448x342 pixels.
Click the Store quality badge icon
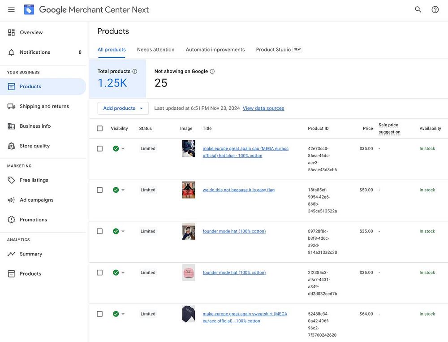point(12,146)
